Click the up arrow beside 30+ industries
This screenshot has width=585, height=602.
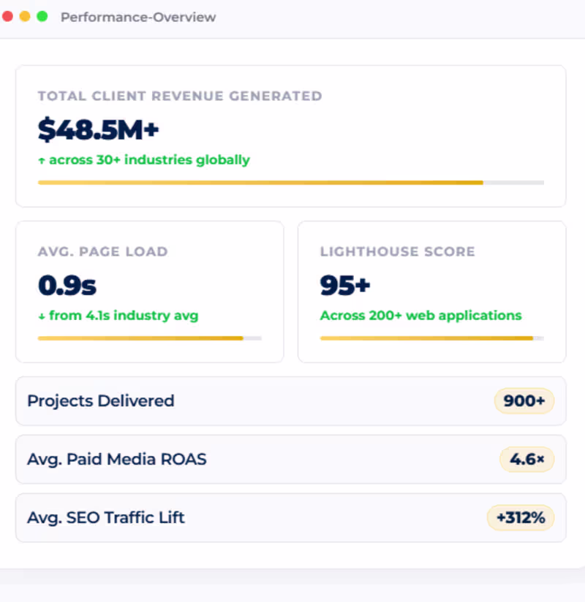click(x=42, y=161)
